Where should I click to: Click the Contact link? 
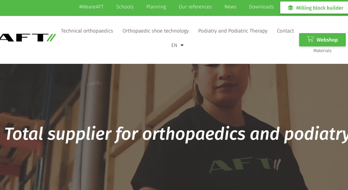(285, 31)
